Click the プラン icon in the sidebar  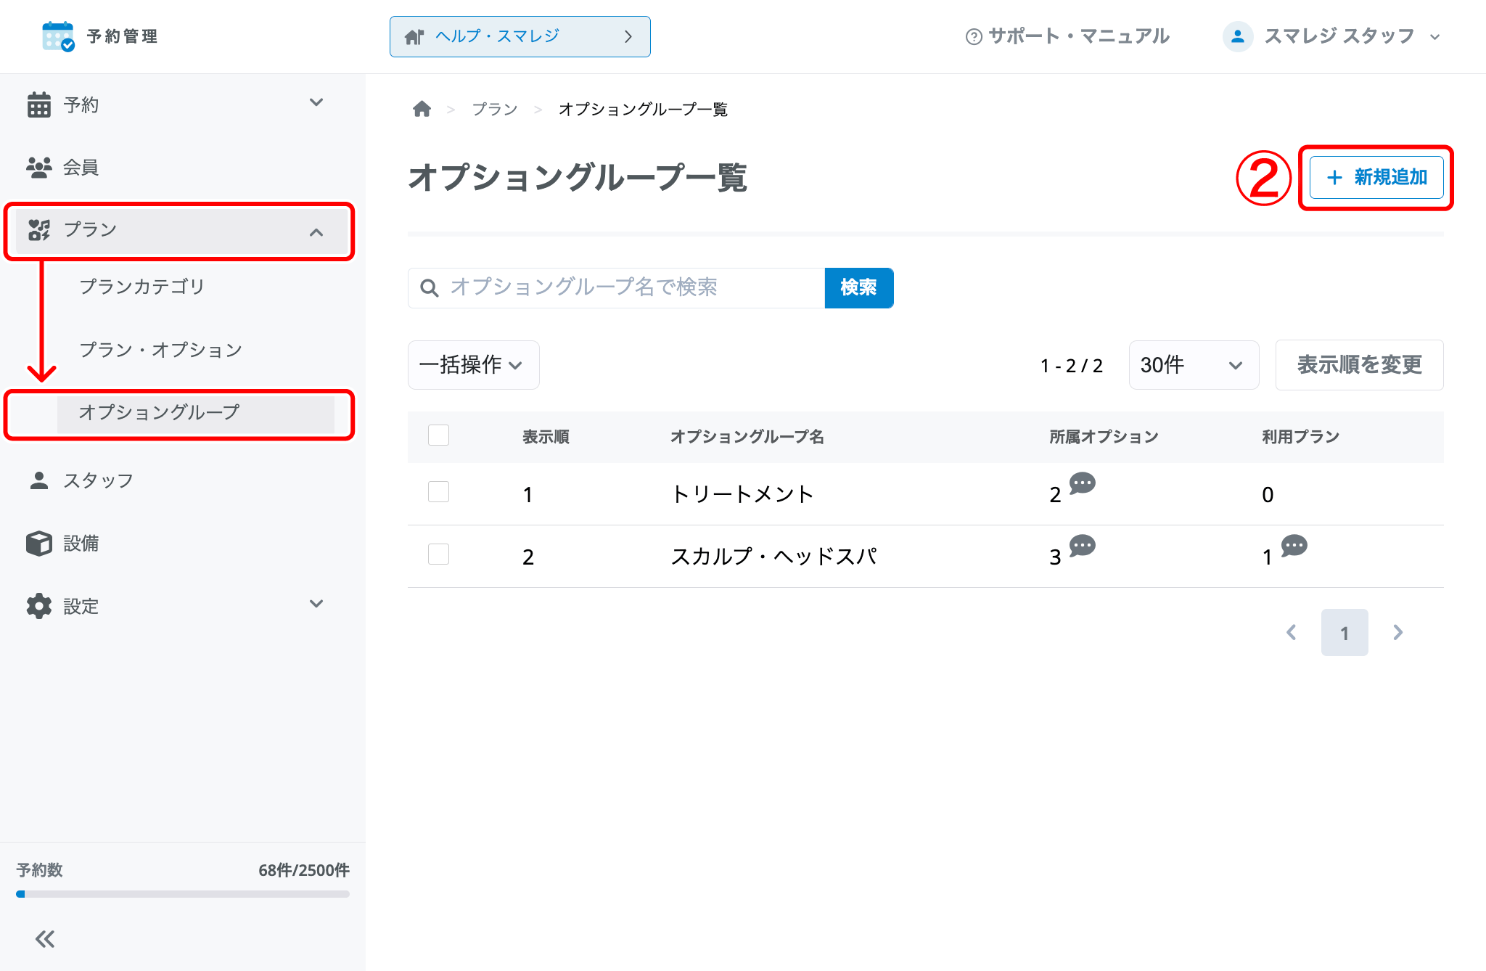click(x=39, y=230)
